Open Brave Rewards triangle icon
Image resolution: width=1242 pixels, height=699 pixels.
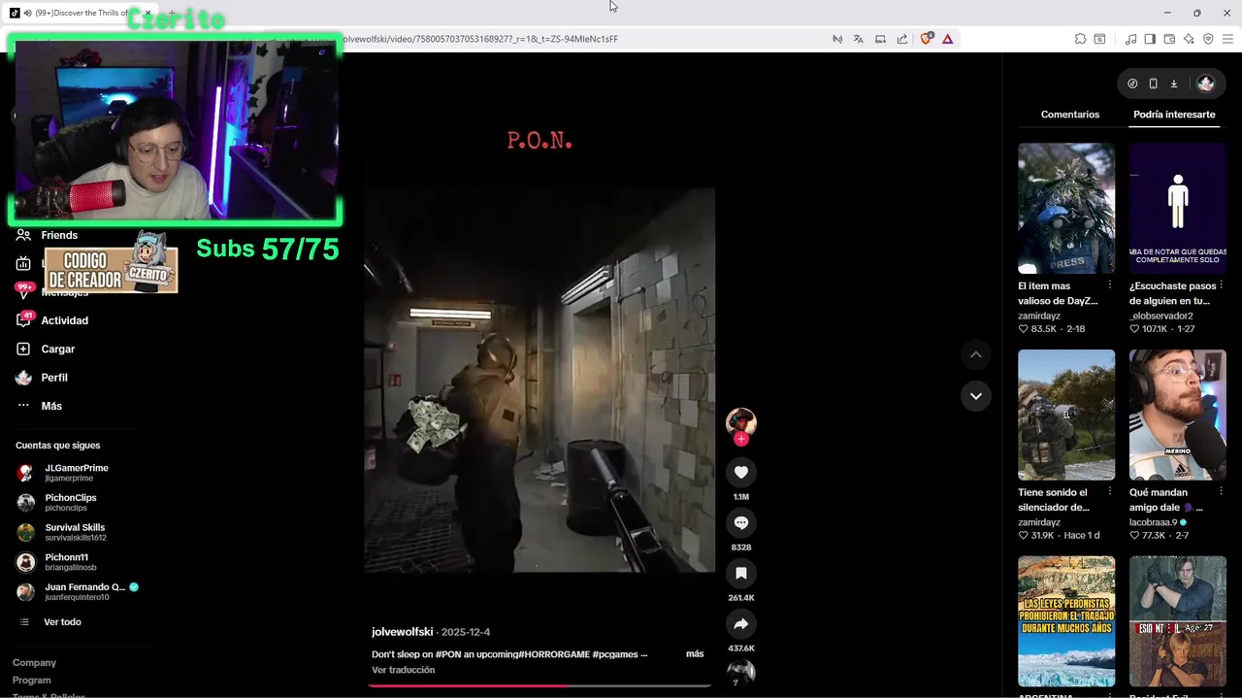947,39
